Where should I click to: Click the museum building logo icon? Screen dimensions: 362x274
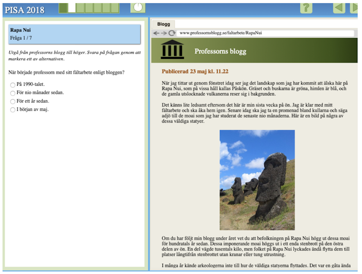click(172, 50)
